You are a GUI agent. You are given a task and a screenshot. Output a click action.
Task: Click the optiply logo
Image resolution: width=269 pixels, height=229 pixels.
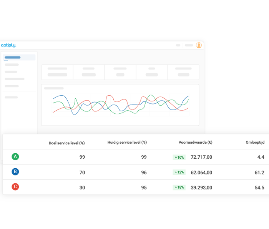coord(8,45)
